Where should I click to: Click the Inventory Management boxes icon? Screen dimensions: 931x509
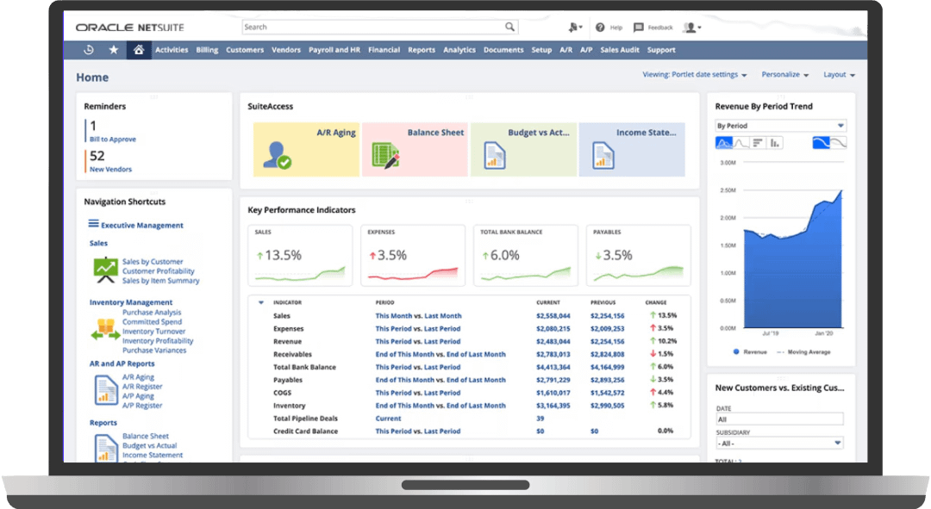pos(105,329)
